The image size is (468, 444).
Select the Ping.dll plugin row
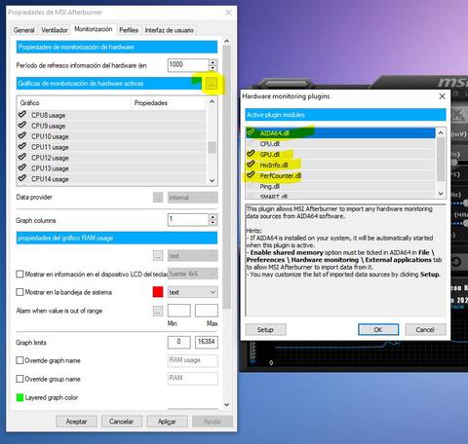click(x=340, y=186)
